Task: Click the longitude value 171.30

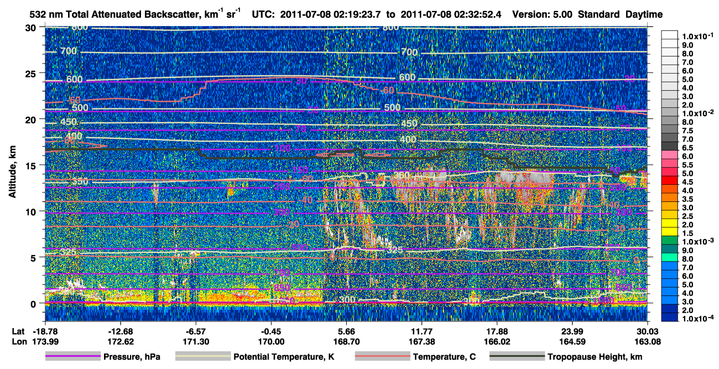Action: [195, 341]
